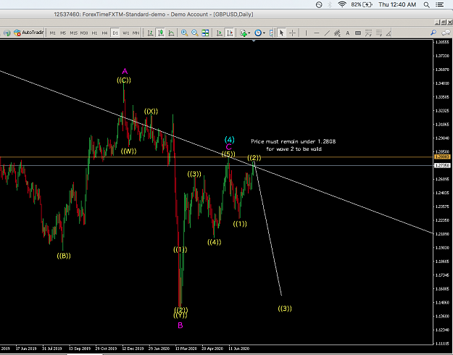Click the 12 Dec 2019 date label
The image size is (453, 355).
coord(133,348)
